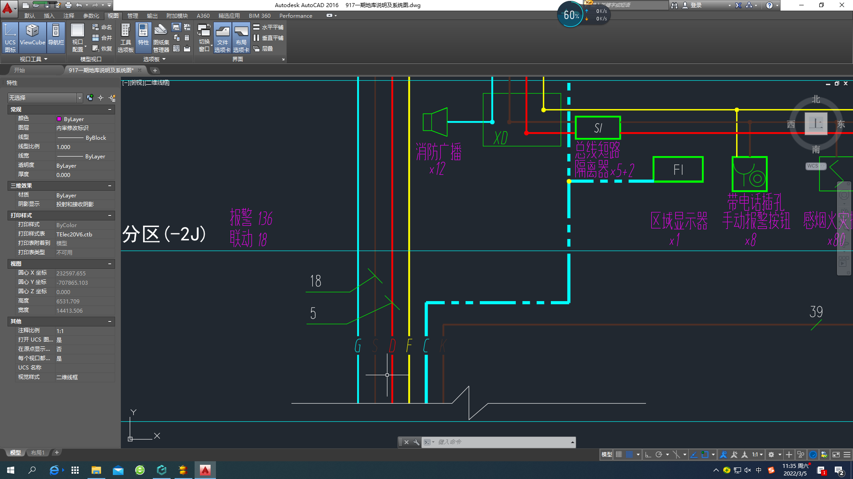Toggle object snap tracking in status bar

694,454
